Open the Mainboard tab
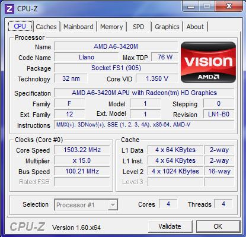This screenshot has height=237, width=246. coord(78,27)
